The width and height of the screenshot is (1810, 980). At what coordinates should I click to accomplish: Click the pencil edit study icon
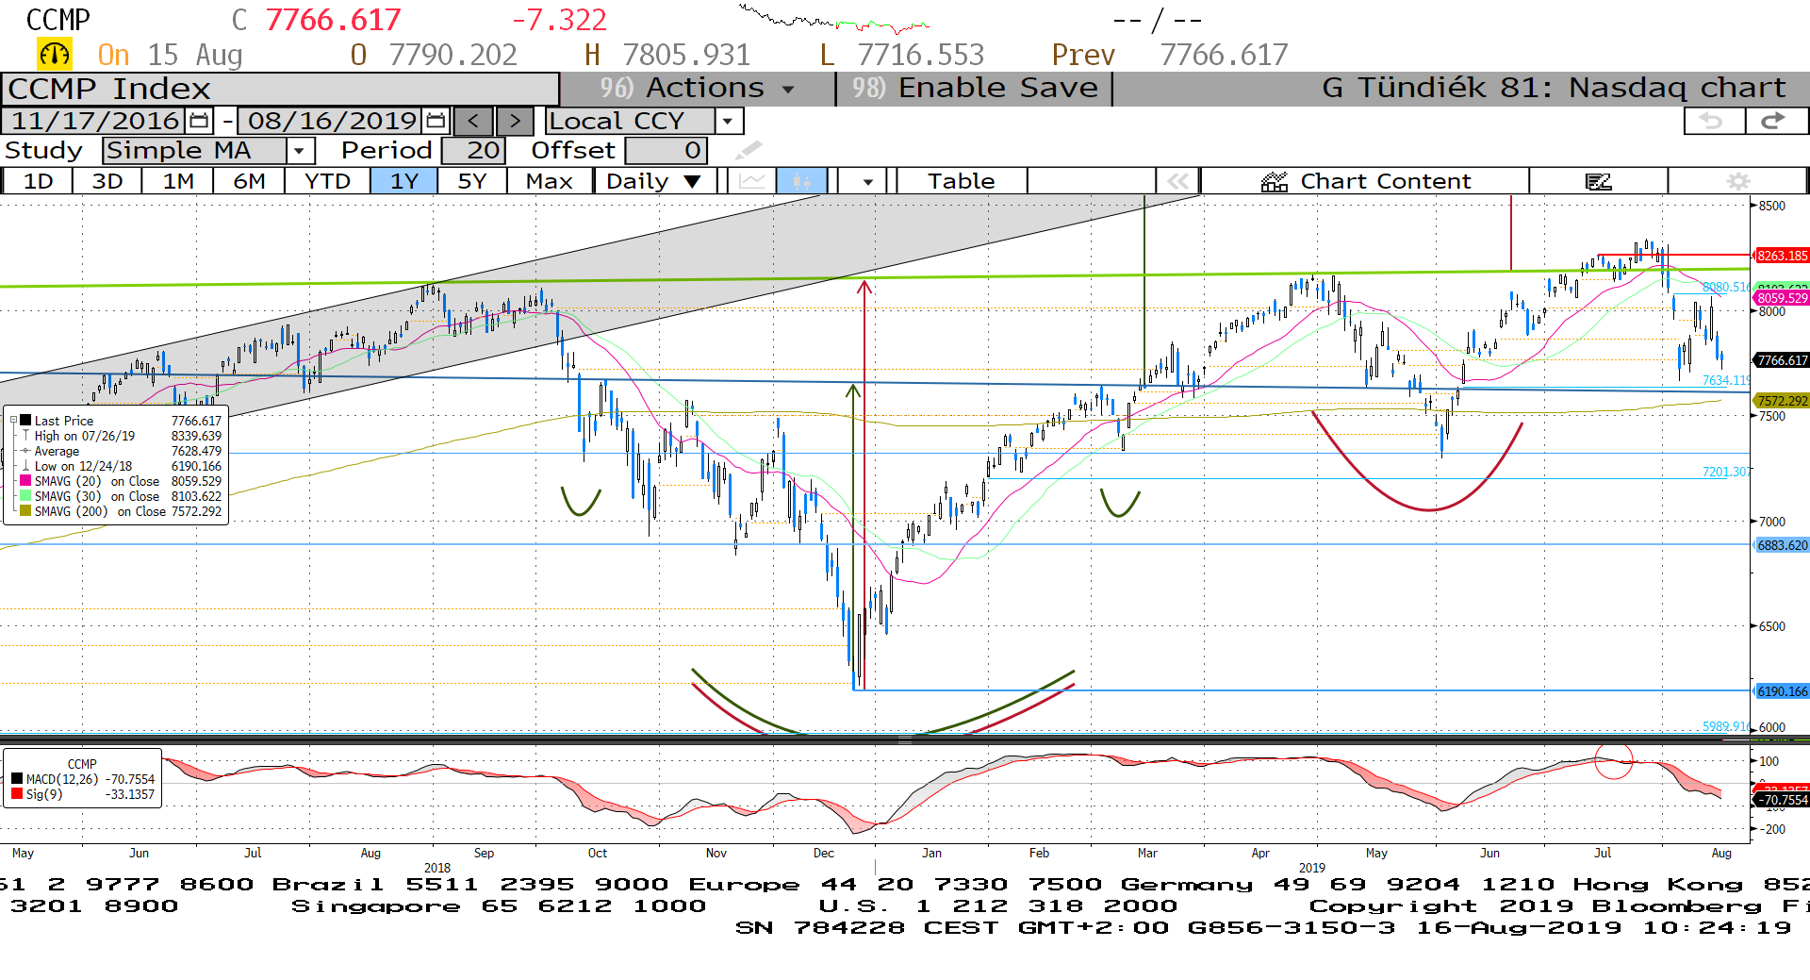[x=749, y=151]
